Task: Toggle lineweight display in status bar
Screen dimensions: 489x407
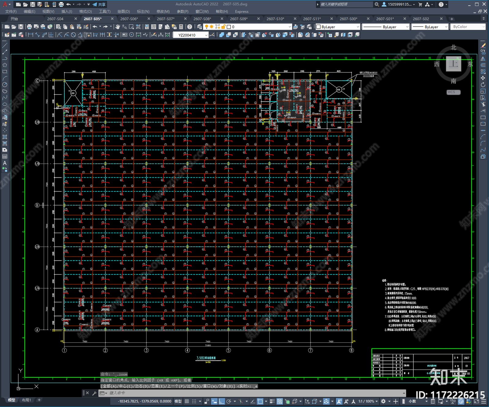Action: [272, 401]
